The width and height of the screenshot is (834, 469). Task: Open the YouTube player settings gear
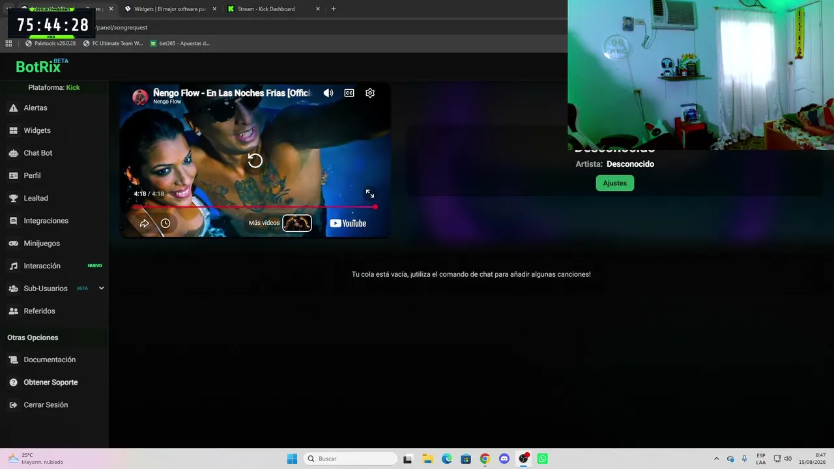[x=370, y=93]
